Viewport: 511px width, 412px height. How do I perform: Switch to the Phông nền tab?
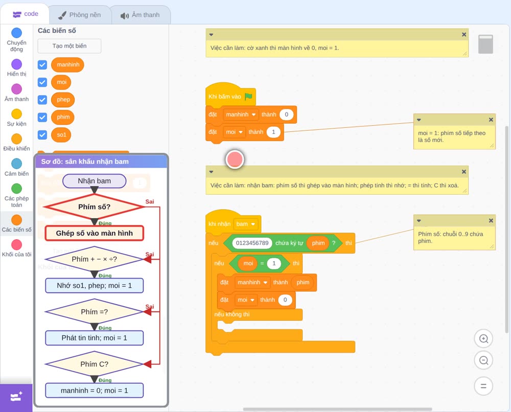coord(80,15)
